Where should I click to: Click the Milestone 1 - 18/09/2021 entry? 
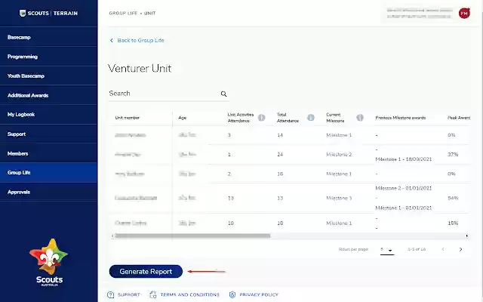(403, 159)
